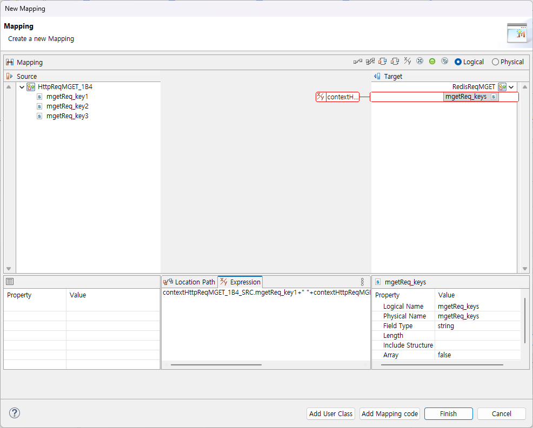This screenshot has width=533, height=428.
Task: Select the direct mapping link tool
Action: (x=357, y=61)
